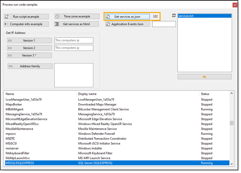Open Application Events Json

point(127,24)
